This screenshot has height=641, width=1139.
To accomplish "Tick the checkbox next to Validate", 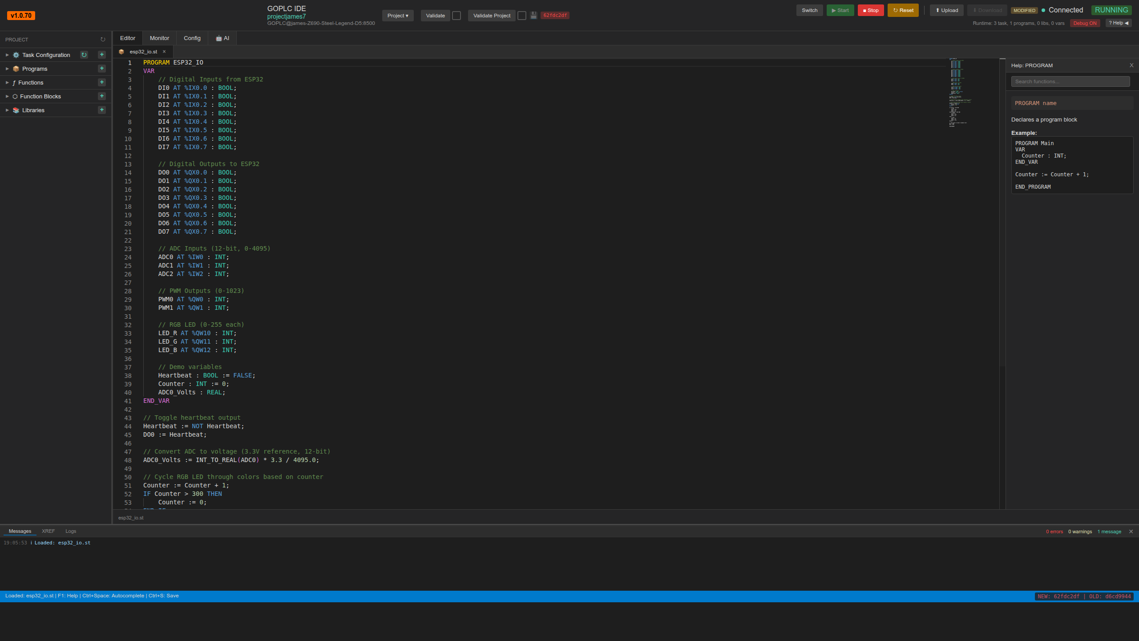I will point(456,16).
